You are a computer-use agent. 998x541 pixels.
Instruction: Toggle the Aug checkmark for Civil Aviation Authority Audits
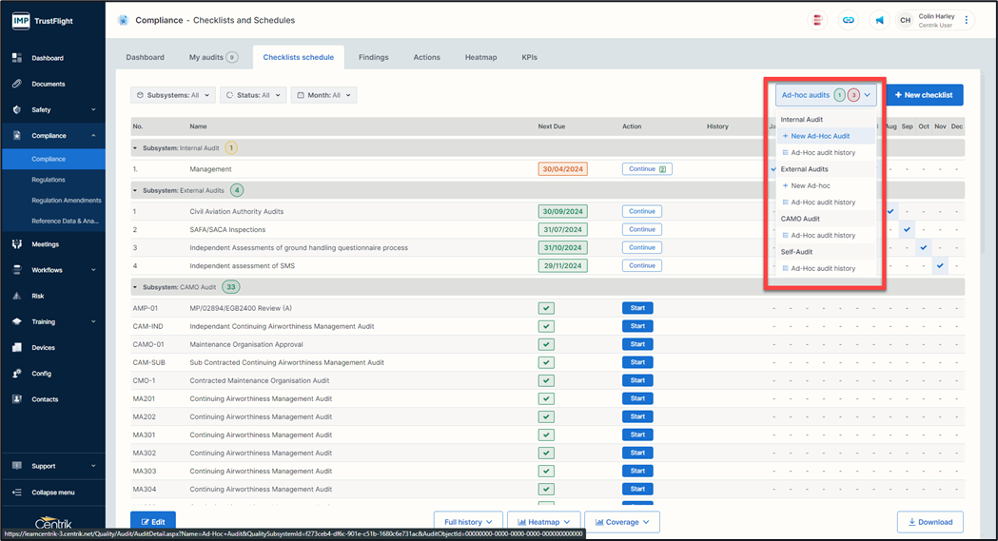click(890, 211)
